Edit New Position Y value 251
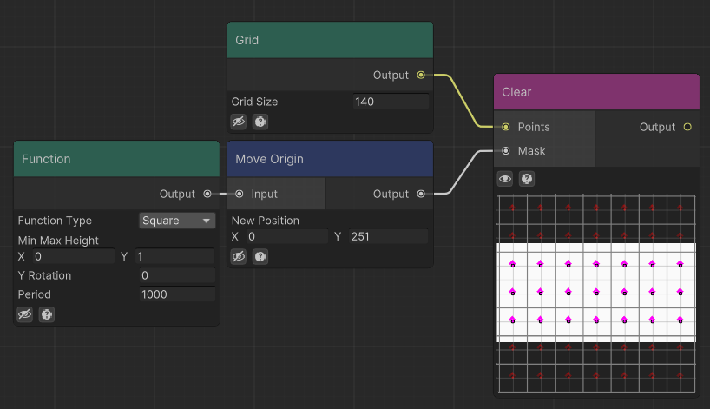 click(389, 236)
